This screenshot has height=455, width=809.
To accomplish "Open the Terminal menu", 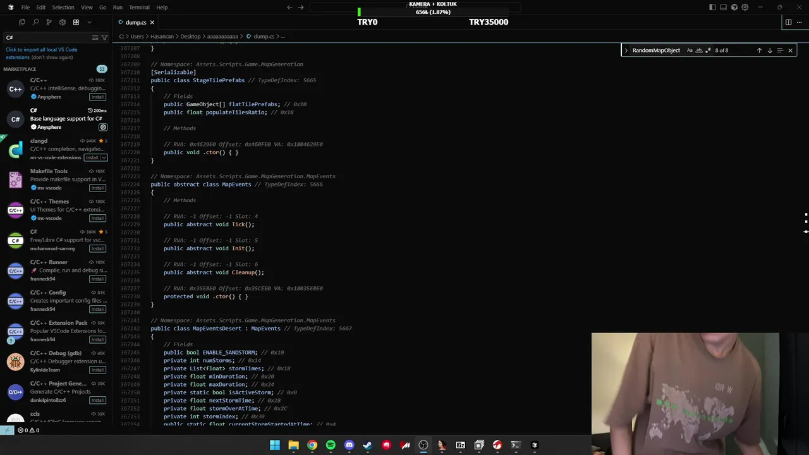I will click(139, 7).
